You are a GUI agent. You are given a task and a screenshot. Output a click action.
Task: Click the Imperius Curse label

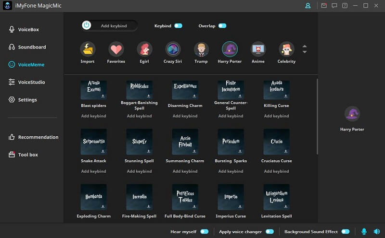(x=231, y=216)
